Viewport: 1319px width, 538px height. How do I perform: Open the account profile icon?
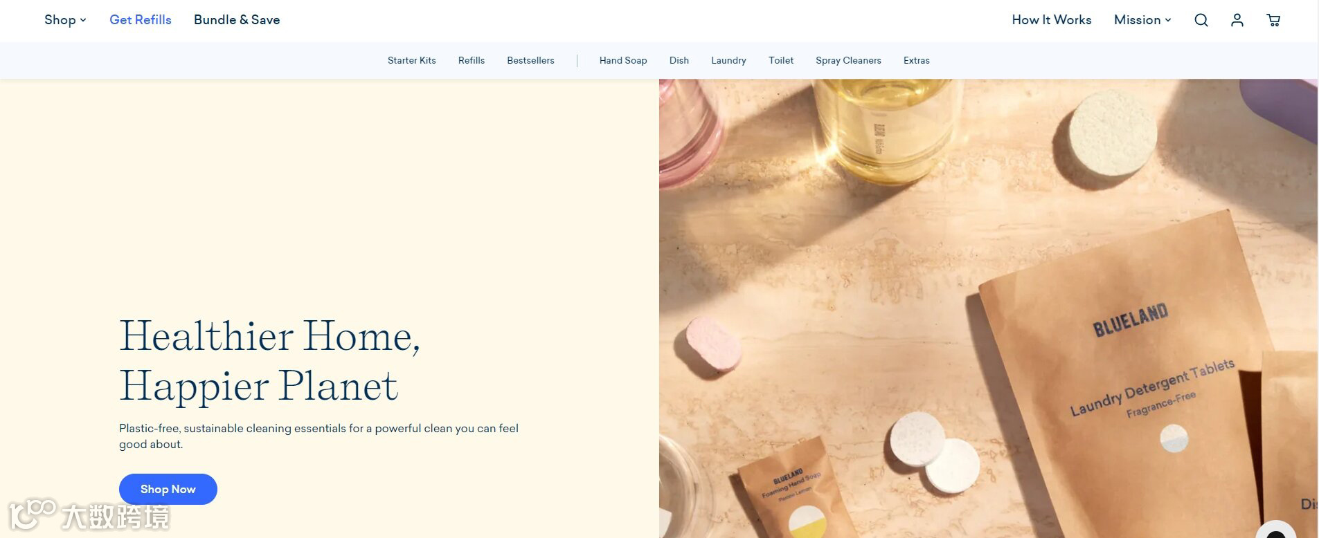pos(1237,20)
